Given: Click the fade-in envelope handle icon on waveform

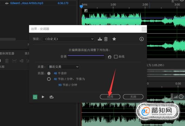Looking at the screenshot, I should [x=86, y=11].
